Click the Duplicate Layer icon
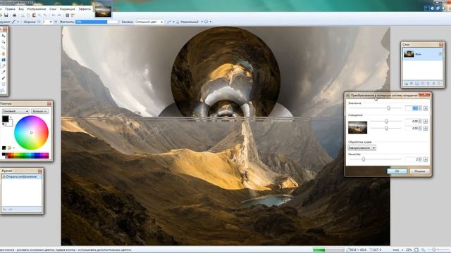 coord(417,84)
